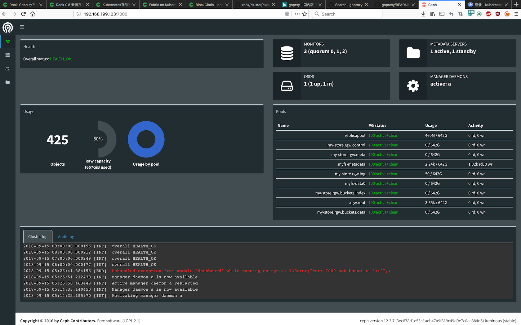Image resolution: width=521 pixels, height=325 pixels.
Task: Click the Metadata Servers folder icon
Action: [413, 53]
